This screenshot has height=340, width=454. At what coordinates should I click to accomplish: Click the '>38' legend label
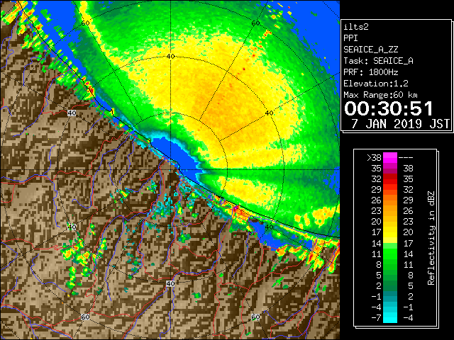coord(374,158)
